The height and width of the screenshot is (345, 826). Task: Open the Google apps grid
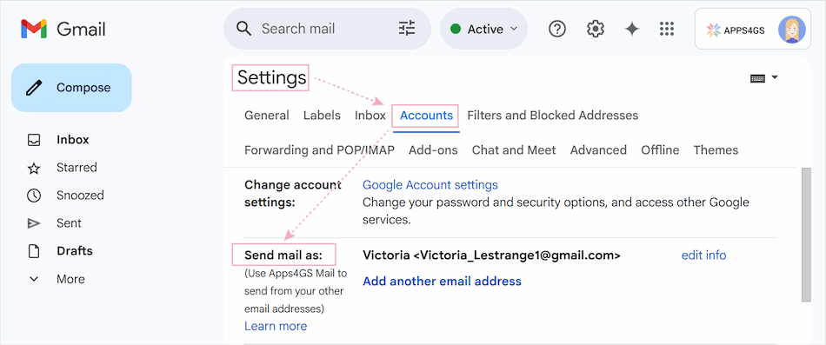point(667,29)
